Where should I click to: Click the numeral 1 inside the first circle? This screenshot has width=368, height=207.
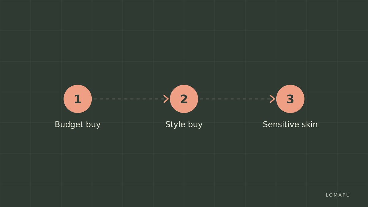(78, 99)
